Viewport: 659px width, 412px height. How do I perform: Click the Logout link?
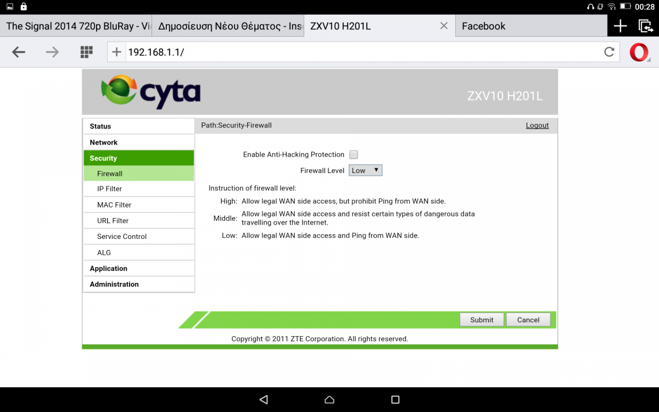[537, 125]
